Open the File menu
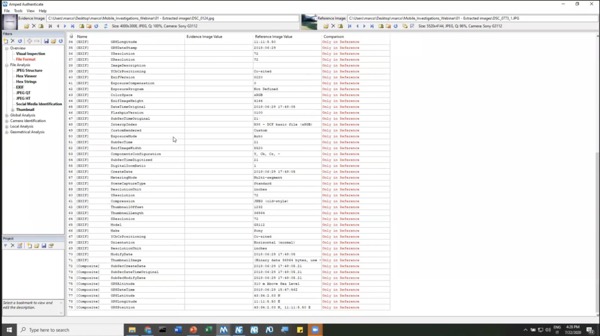 pos(7,11)
